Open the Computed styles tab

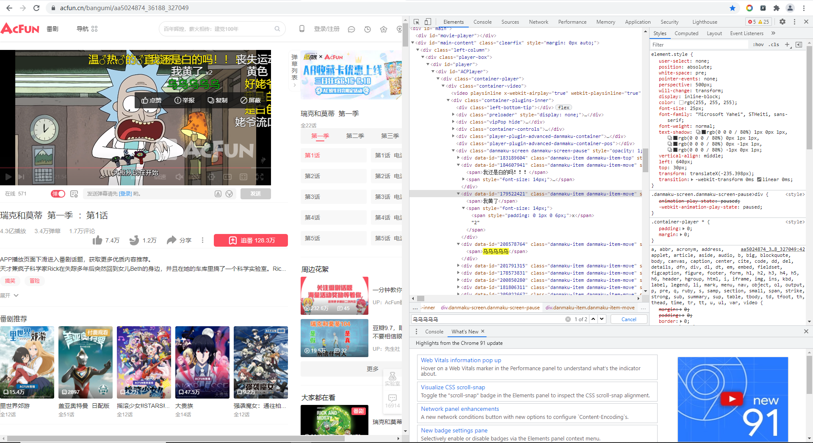pyautogui.click(x=686, y=33)
